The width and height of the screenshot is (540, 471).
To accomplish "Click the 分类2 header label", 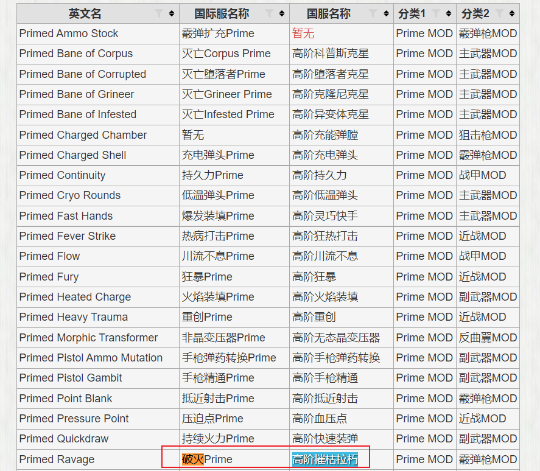I will coord(475,14).
